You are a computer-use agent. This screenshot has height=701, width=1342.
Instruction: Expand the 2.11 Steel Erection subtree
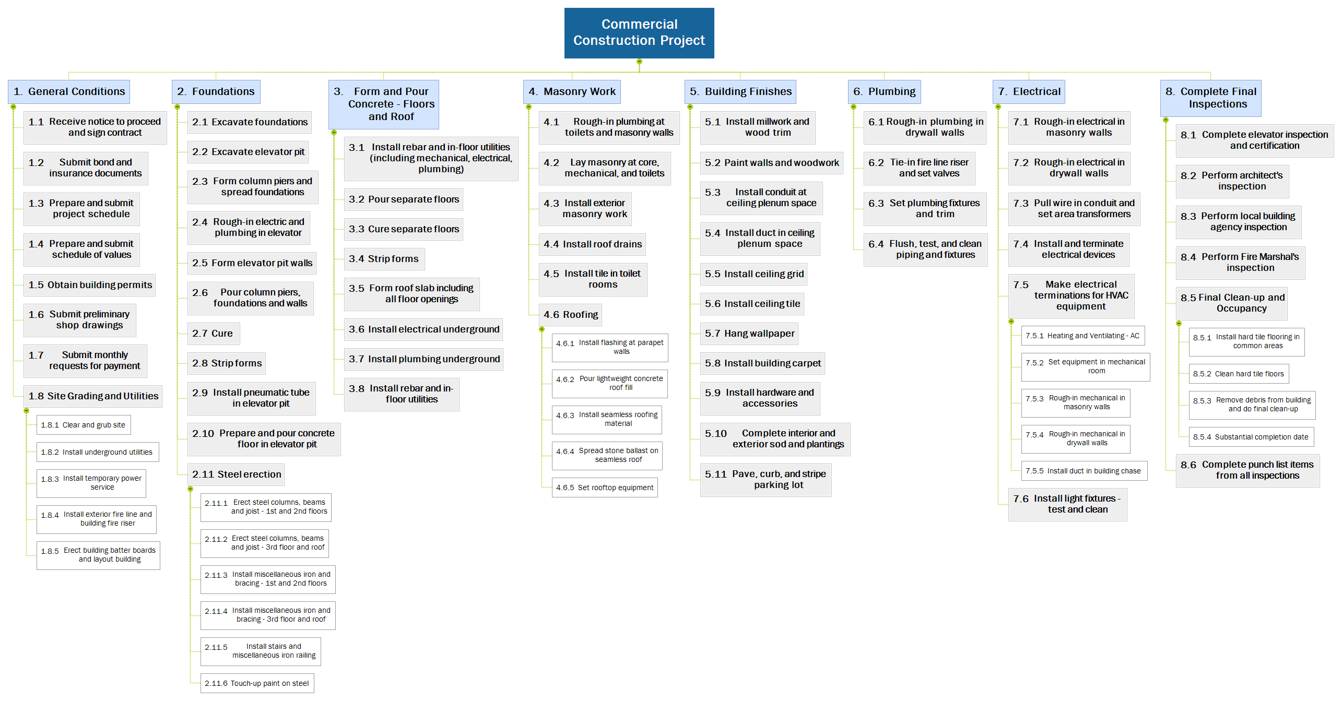pos(189,490)
